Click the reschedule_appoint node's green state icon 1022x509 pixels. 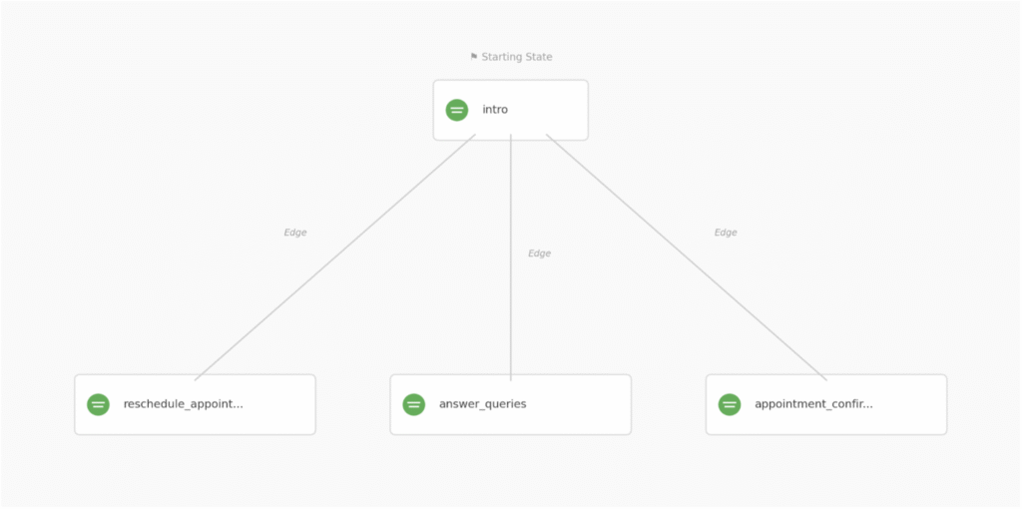pyautogui.click(x=98, y=404)
